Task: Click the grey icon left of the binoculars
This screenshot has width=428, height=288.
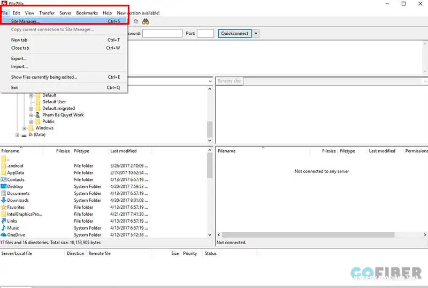Action: tap(136, 21)
